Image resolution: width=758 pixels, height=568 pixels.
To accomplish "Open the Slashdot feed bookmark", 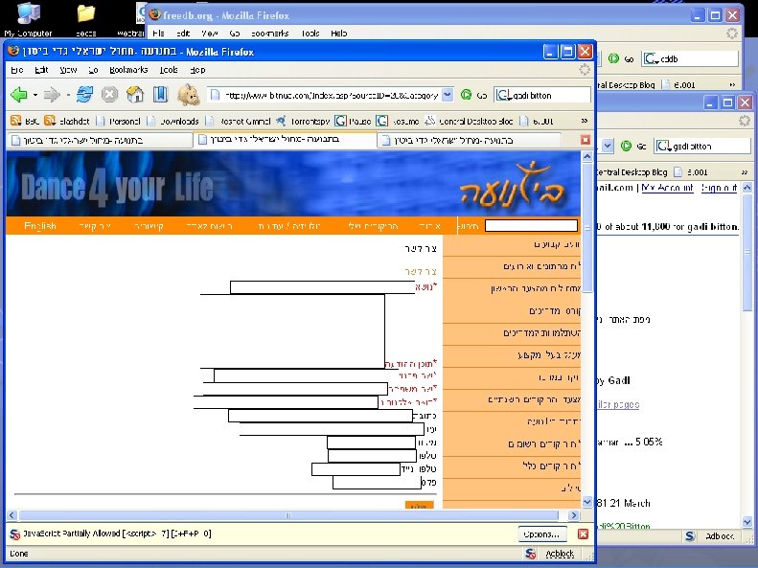I will [67, 121].
